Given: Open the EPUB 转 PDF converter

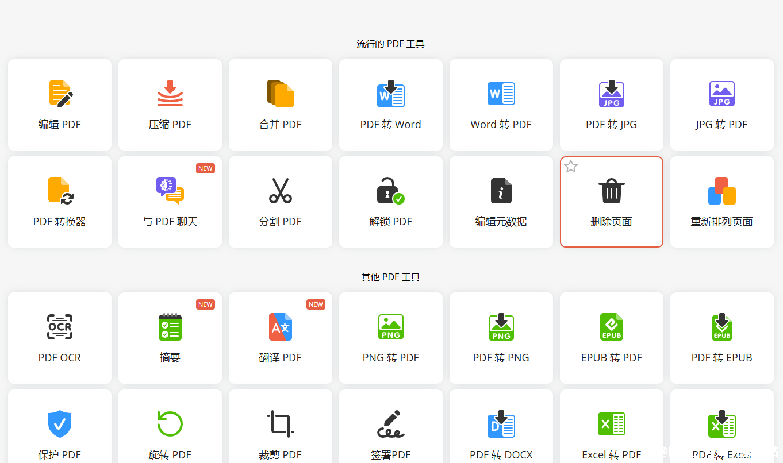Looking at the screenshot, I should click(x=611, y=338).
